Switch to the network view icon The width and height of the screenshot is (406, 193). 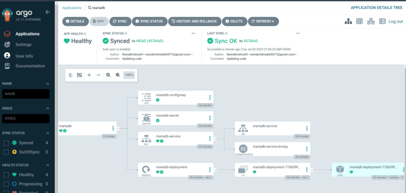tap(371, 22)
